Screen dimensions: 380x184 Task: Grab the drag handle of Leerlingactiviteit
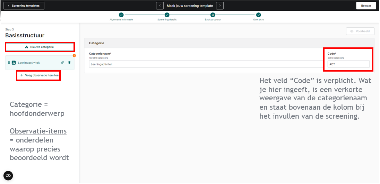tap(9, 63)
